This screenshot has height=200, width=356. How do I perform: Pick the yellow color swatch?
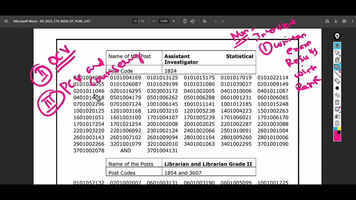pos(339,129)
